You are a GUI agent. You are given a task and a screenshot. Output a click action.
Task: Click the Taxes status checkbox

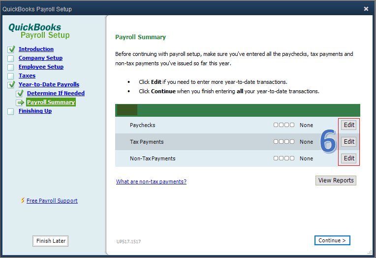click(10, 76)
